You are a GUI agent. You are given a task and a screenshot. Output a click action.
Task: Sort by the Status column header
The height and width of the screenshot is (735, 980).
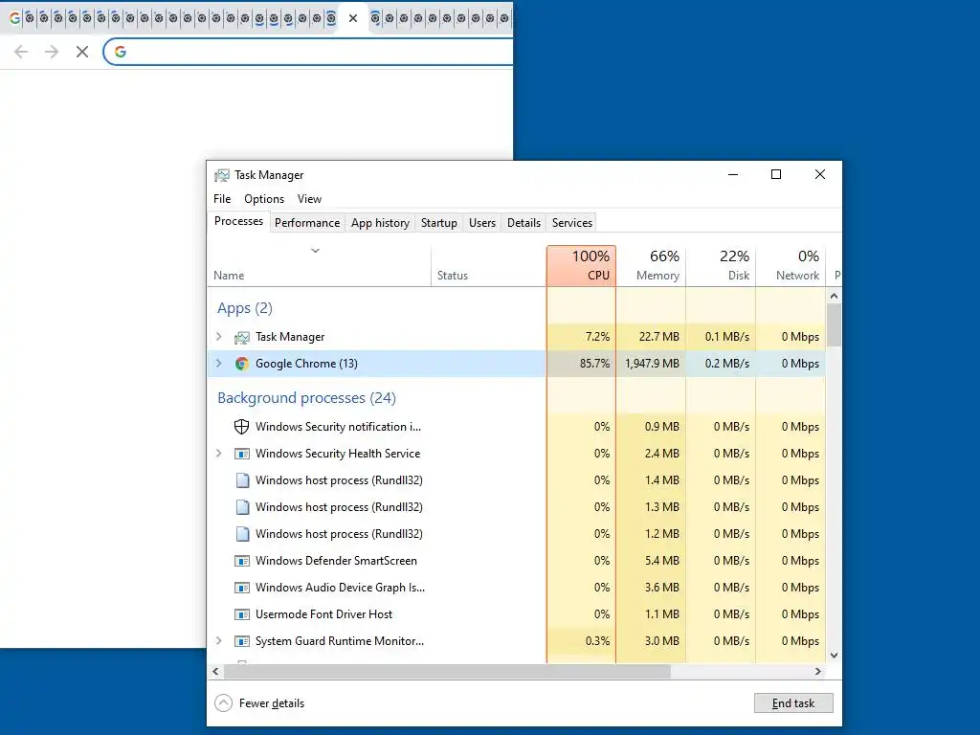pyautogui.click(x=489, y=266)
